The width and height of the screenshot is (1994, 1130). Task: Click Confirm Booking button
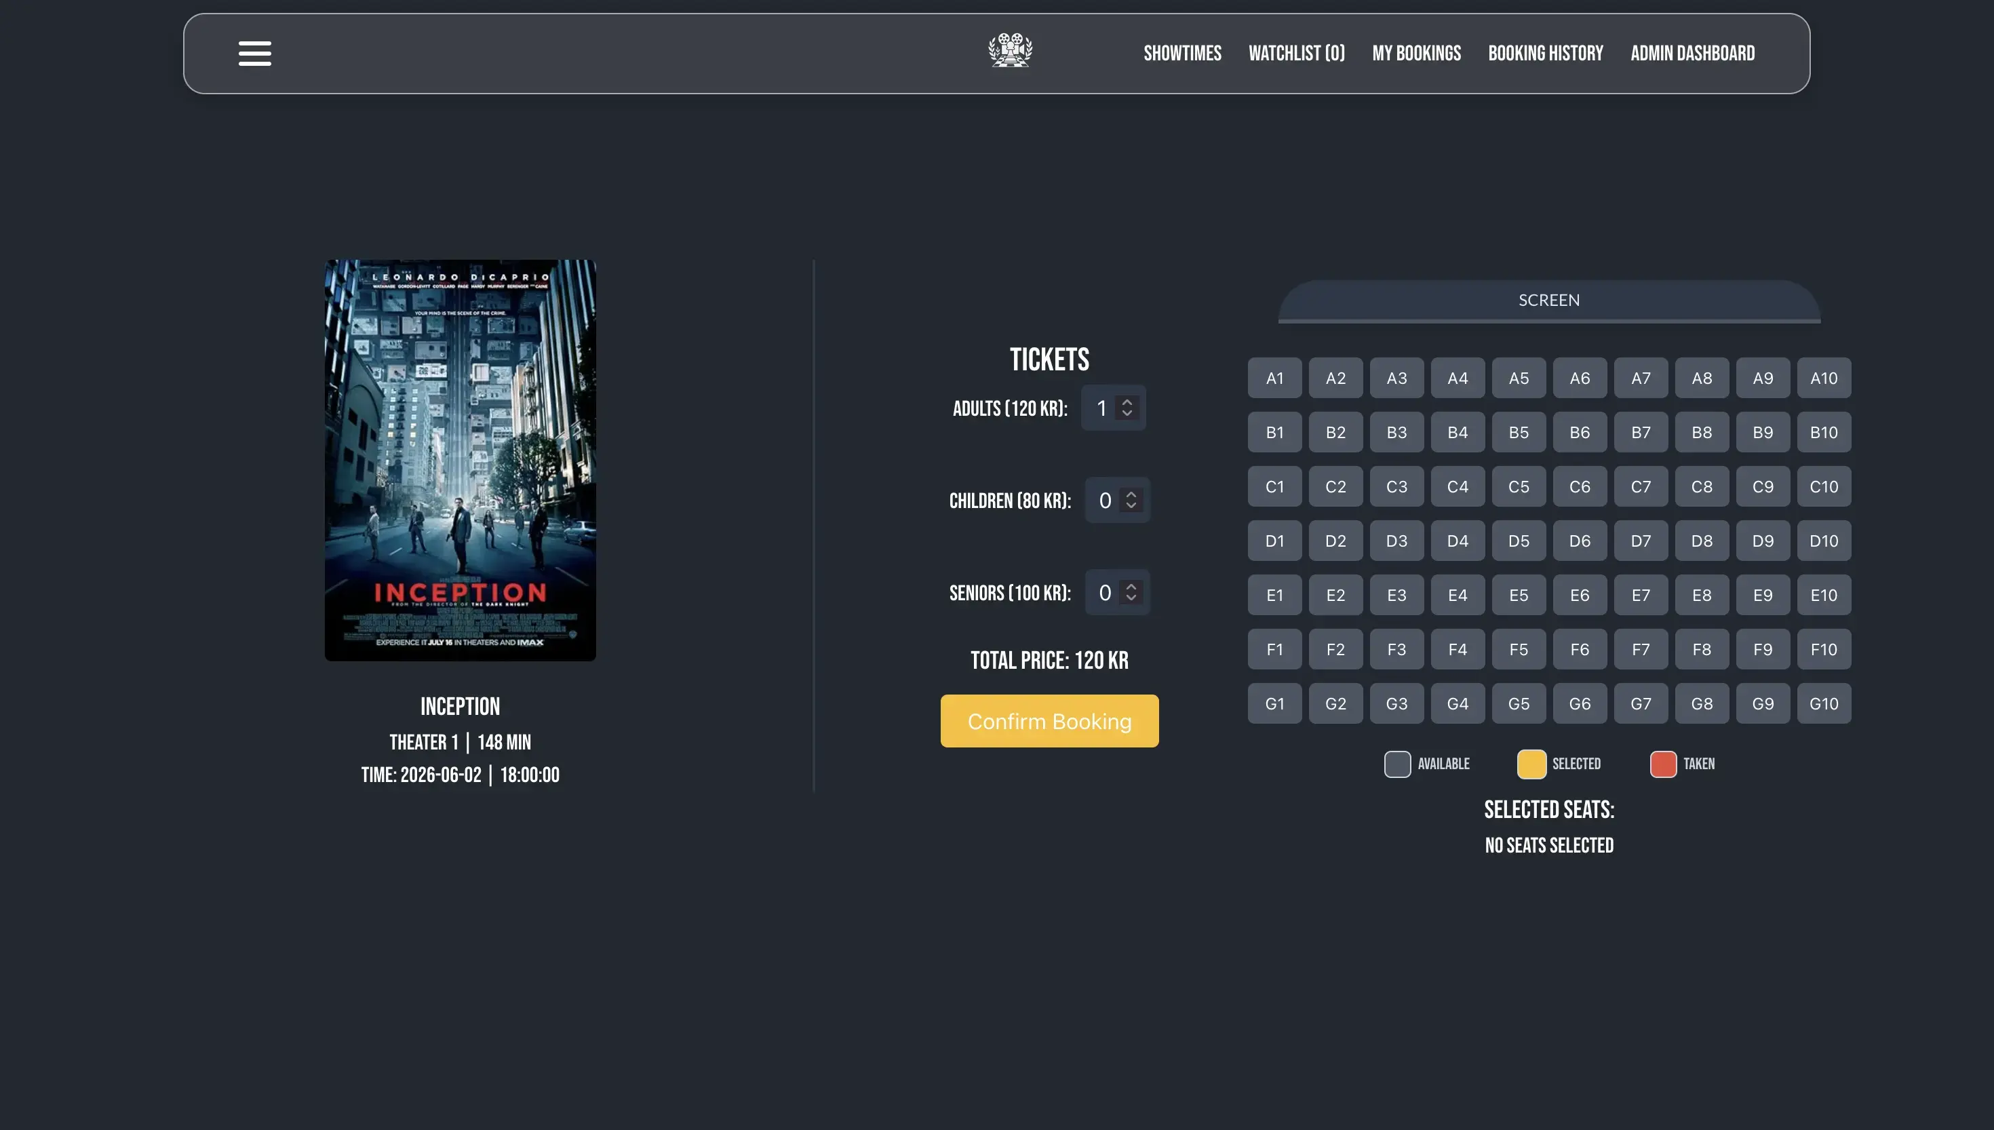tap(1049, 721)
